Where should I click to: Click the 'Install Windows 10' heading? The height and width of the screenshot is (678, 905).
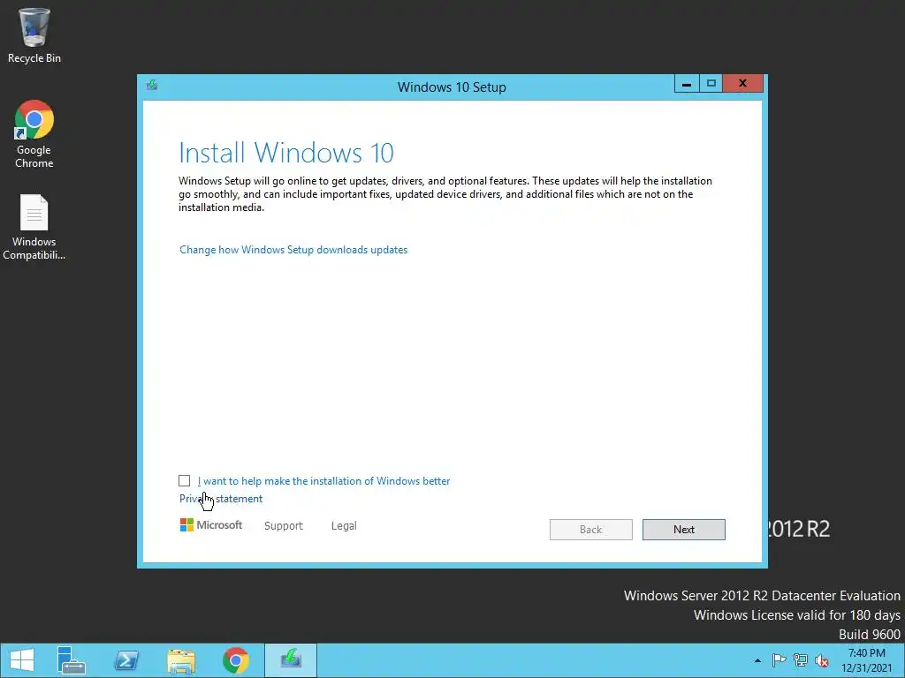pos(286,154)
